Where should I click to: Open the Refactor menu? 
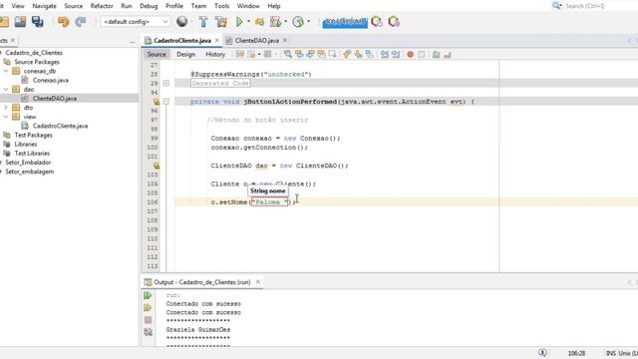click(x=102, y=6)
